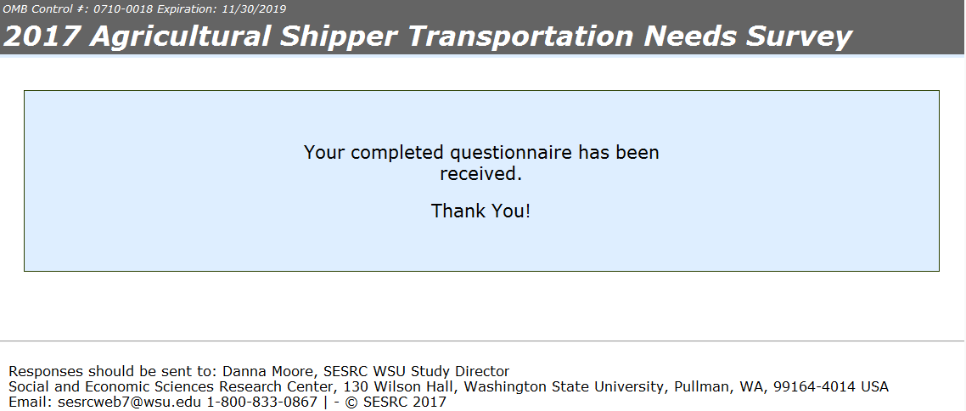Screen dimensions: 966x411
Task: Click the word received in the confirmation box
Action: pos(477,174)
